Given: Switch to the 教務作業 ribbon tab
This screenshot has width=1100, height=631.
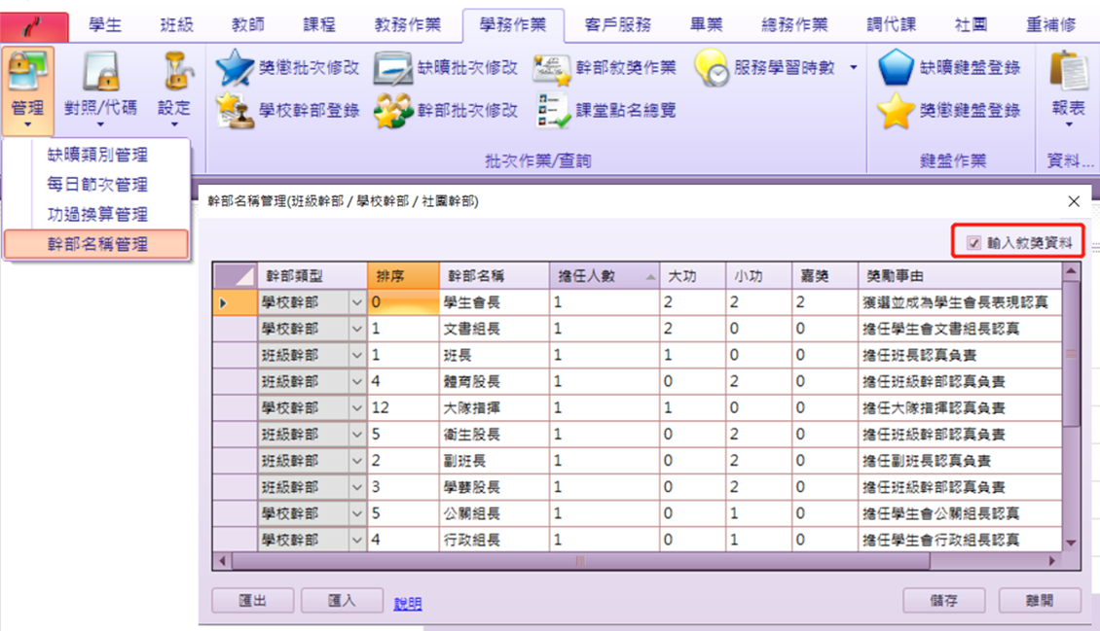Looking at the screenshot, I should click(x=408, y=25).
